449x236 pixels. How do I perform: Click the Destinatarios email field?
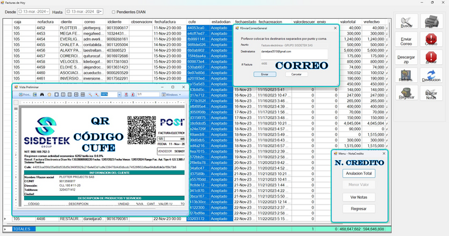pos(294,54)
